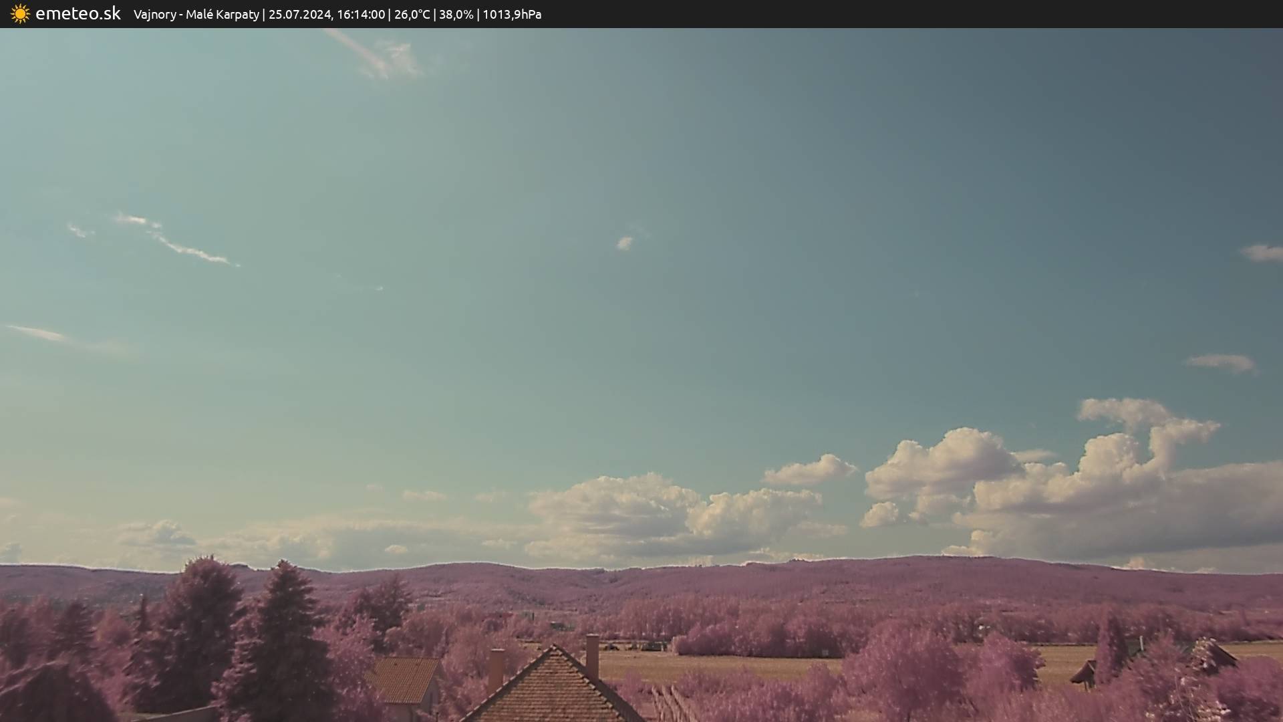
Task: Click the emeteo.sk sun logo icon
Action: pyautogui.click(x=20, y=14)
